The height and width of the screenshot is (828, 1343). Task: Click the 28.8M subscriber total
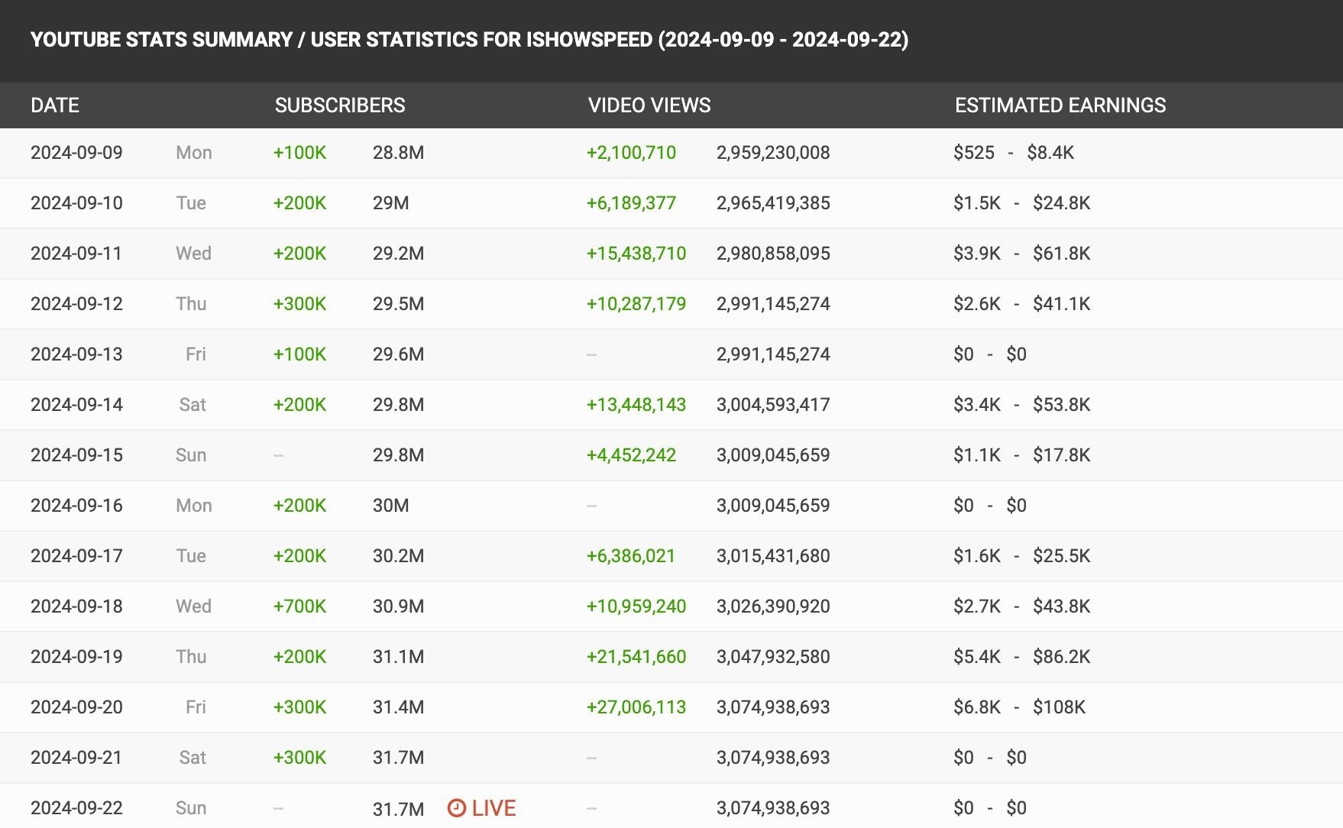point(398,153)
